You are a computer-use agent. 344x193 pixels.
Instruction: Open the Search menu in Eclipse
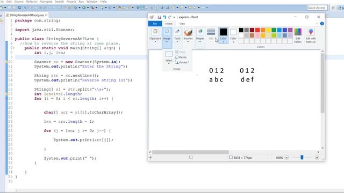coord(59,2)
